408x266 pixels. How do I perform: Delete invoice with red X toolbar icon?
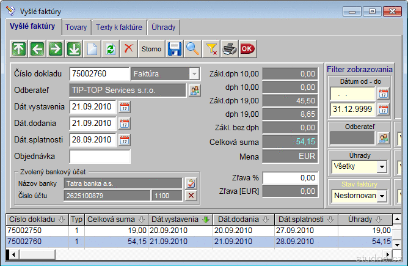coord(128,48)
